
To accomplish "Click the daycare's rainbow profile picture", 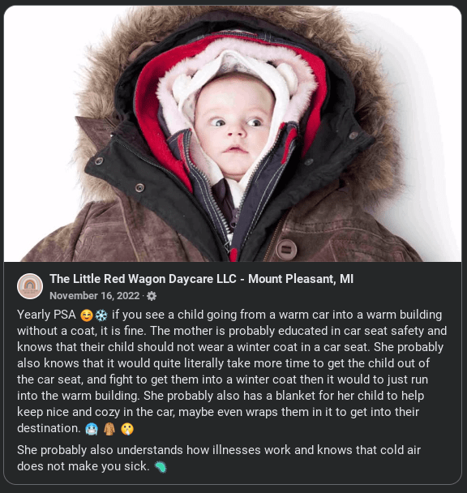I will point(30,285).
